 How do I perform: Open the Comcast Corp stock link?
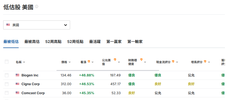click(x=33, y=93)
